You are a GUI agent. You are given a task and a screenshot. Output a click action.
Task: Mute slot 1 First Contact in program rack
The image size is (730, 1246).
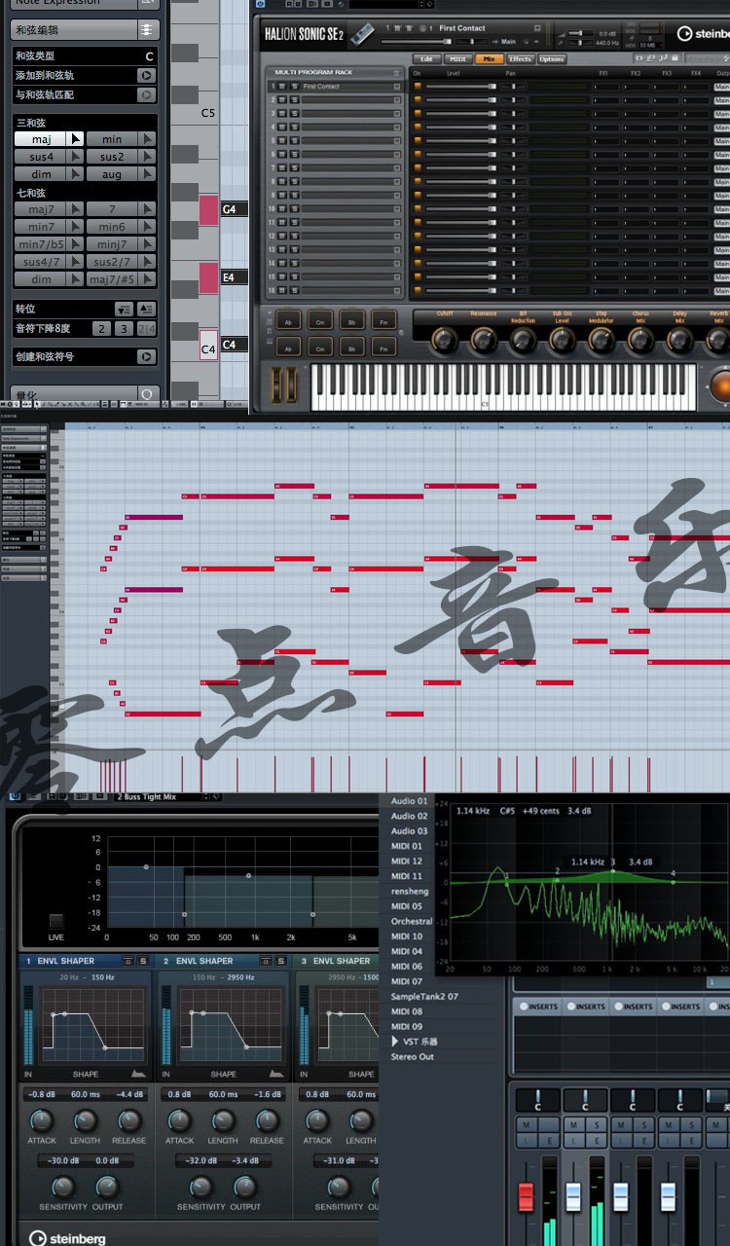point(283,87)
